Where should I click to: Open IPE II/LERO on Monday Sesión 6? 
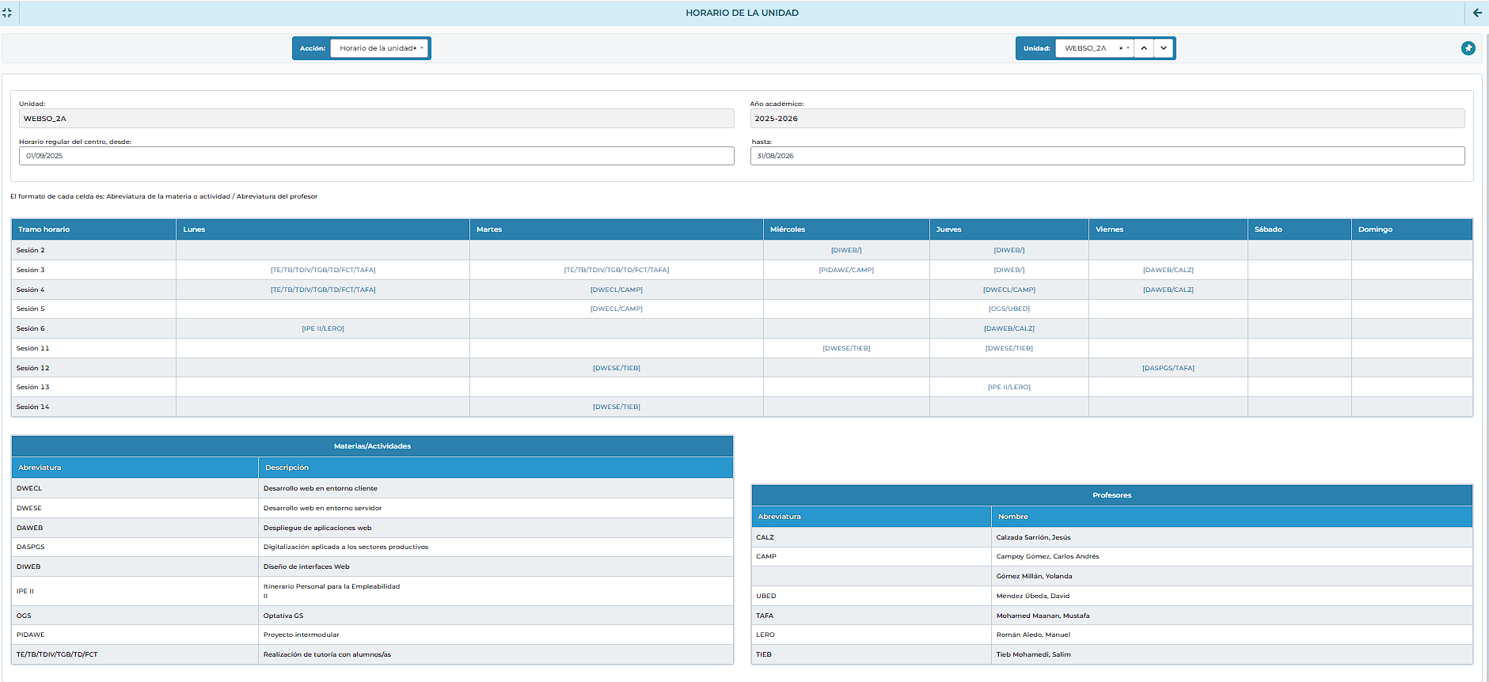coord(323,328)
